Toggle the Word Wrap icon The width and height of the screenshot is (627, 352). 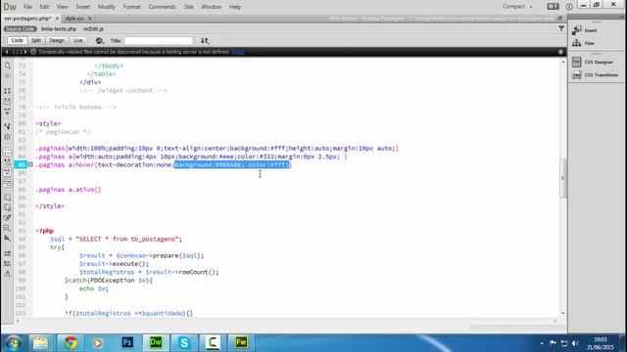point(7,172)
